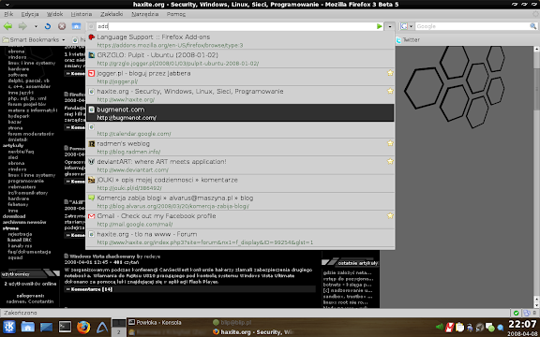Select the haxite.org tlo na www Forum suggestion
Viewport: 540px width, 337px height.
[x=240, y=238]
